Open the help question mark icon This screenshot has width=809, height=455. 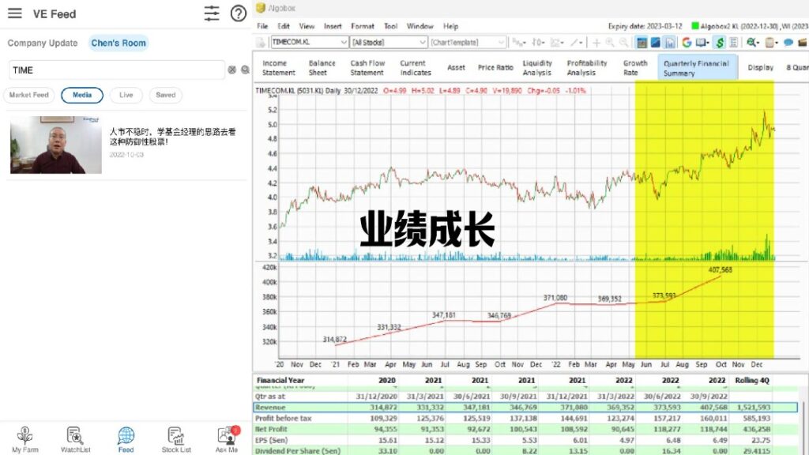pos(239,13)
